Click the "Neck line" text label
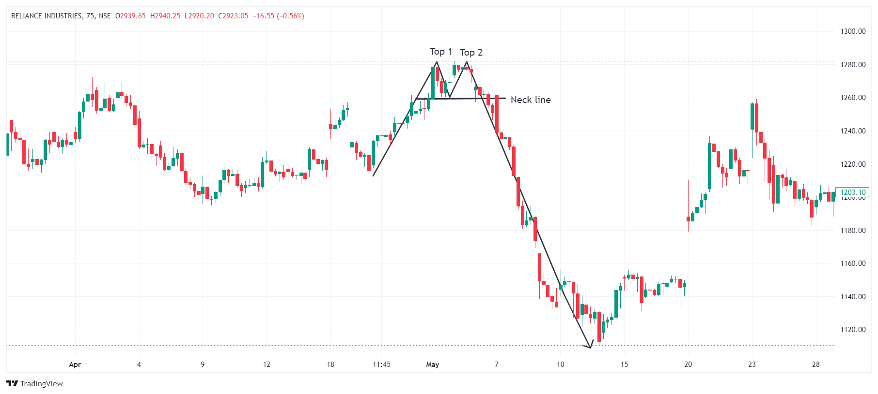878x394 pixels. click(x=531, y=100)
